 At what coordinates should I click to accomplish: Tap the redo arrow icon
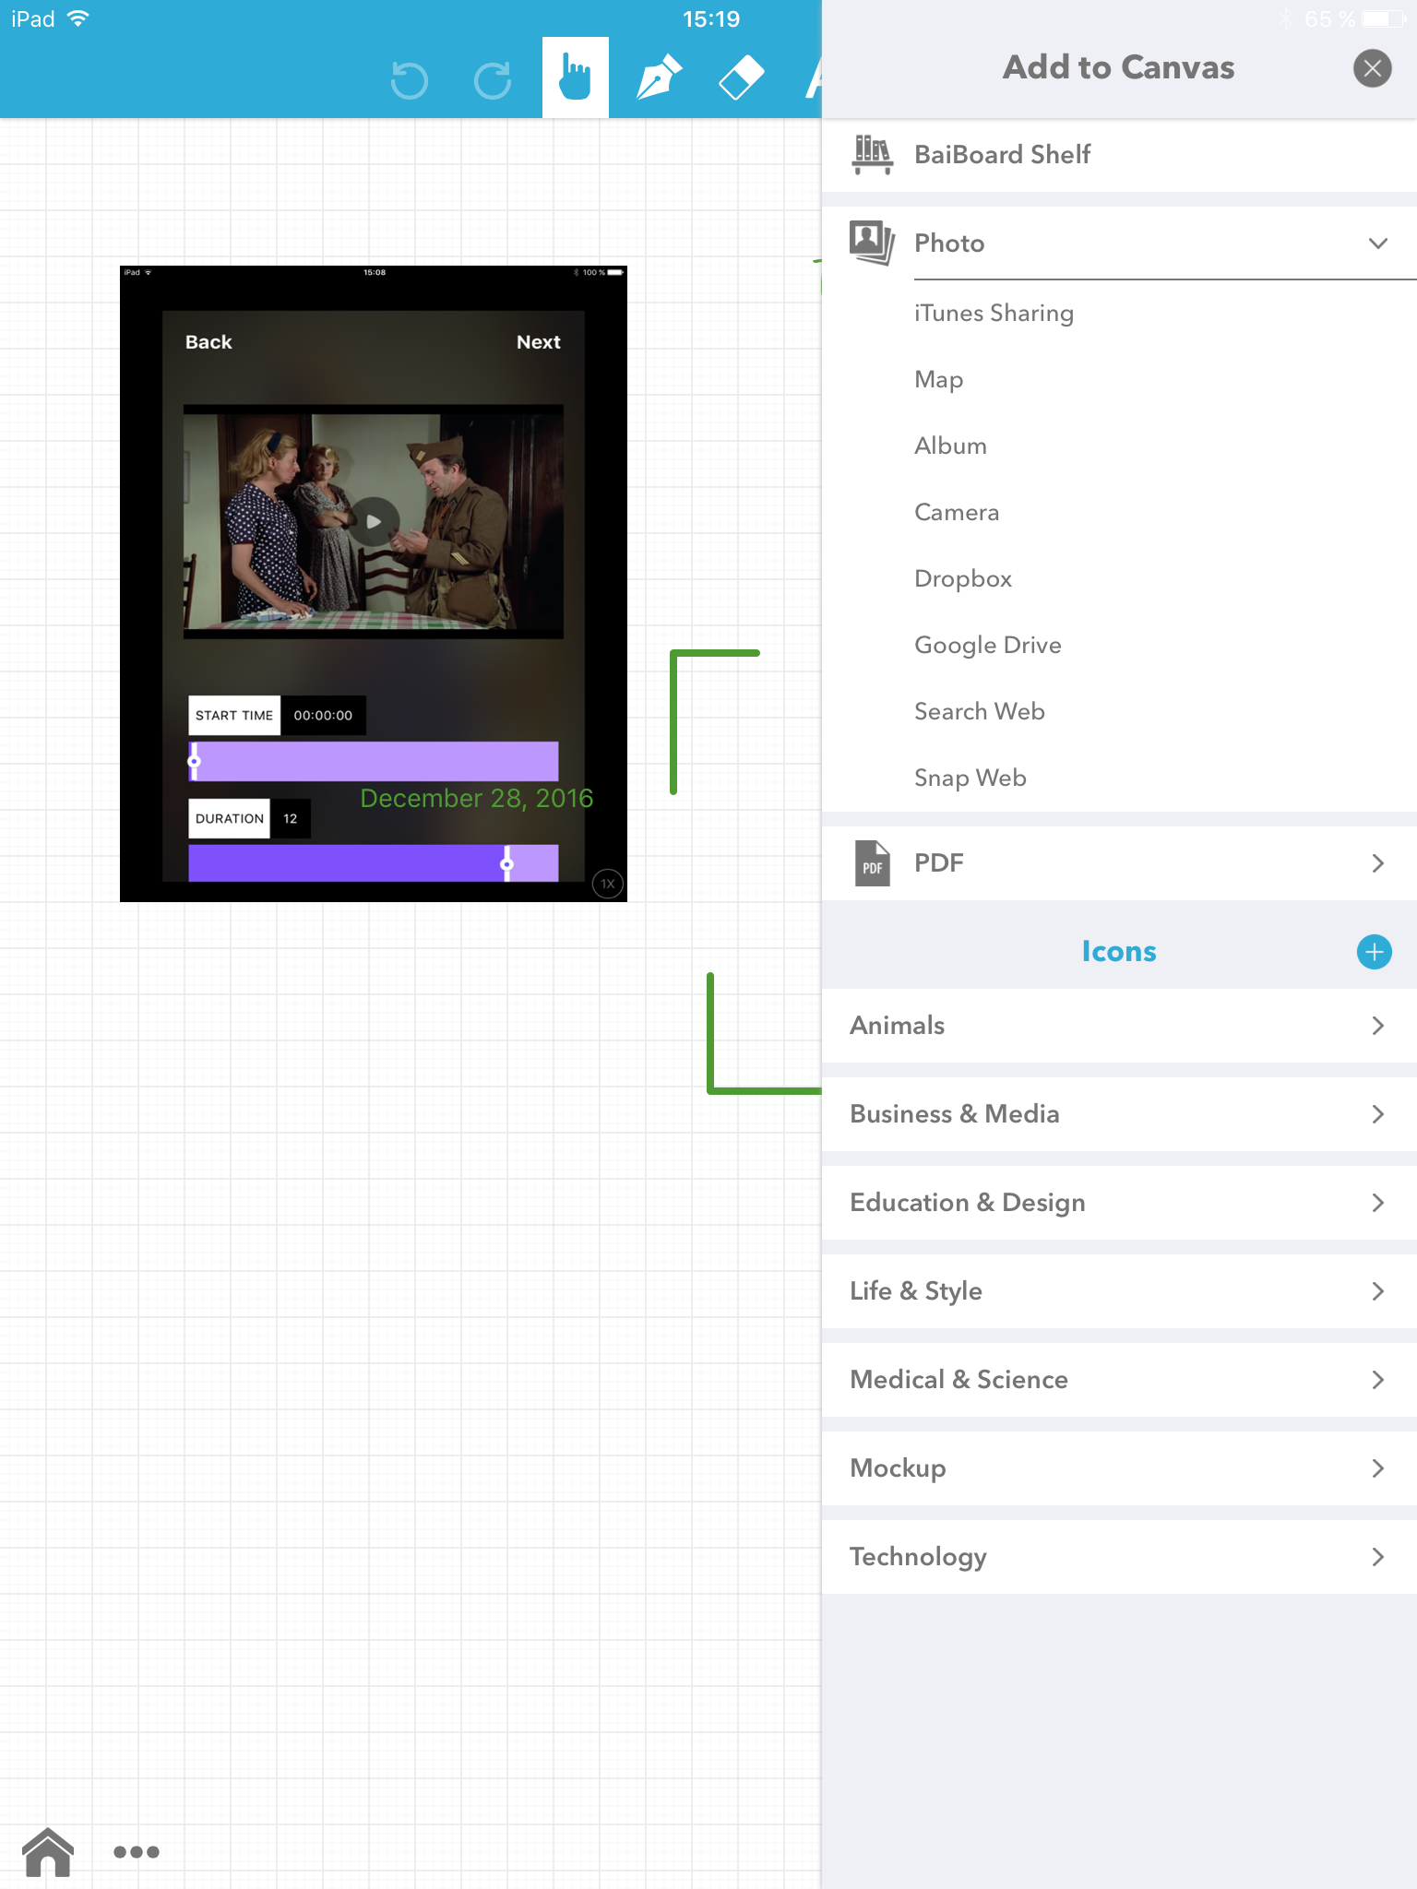tap(493, 80)
